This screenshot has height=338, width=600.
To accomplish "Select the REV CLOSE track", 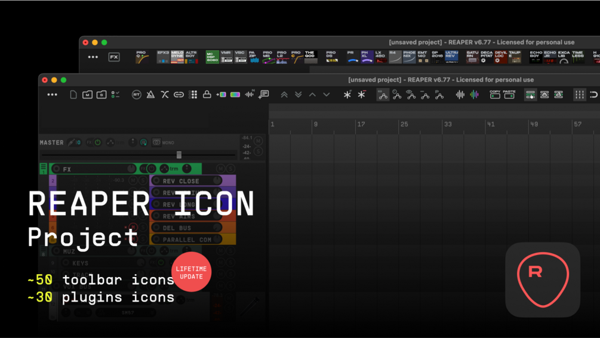I will [x=192, y=181].
